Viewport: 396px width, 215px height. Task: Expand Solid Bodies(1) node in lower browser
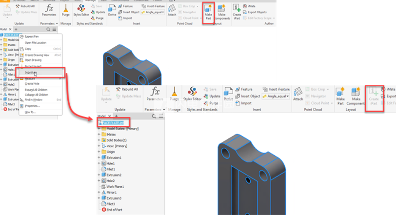(99, 140)
